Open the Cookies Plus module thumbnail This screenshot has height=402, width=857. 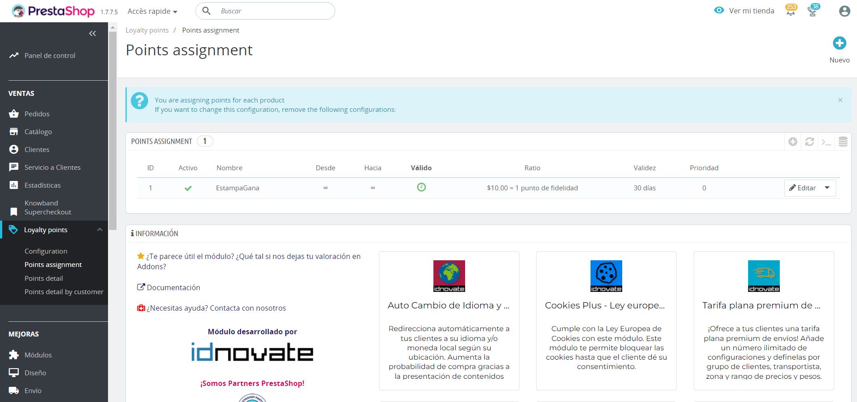tap(606, 276)
